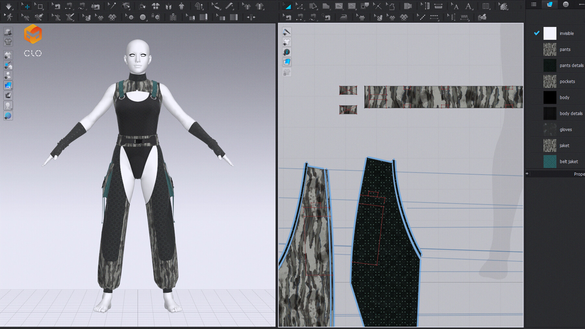Select the Zipper tool
The height and width of the screenshot is (329, 585).
(173, 17)
